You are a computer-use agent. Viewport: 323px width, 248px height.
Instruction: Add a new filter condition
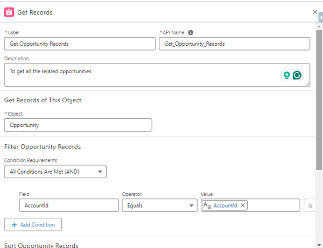click(x=33, y=224)
